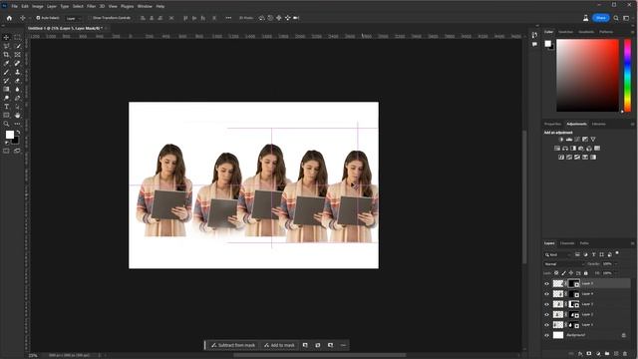
Task: Hide Layer 3 with its eye icon
Action: point(547,304)
